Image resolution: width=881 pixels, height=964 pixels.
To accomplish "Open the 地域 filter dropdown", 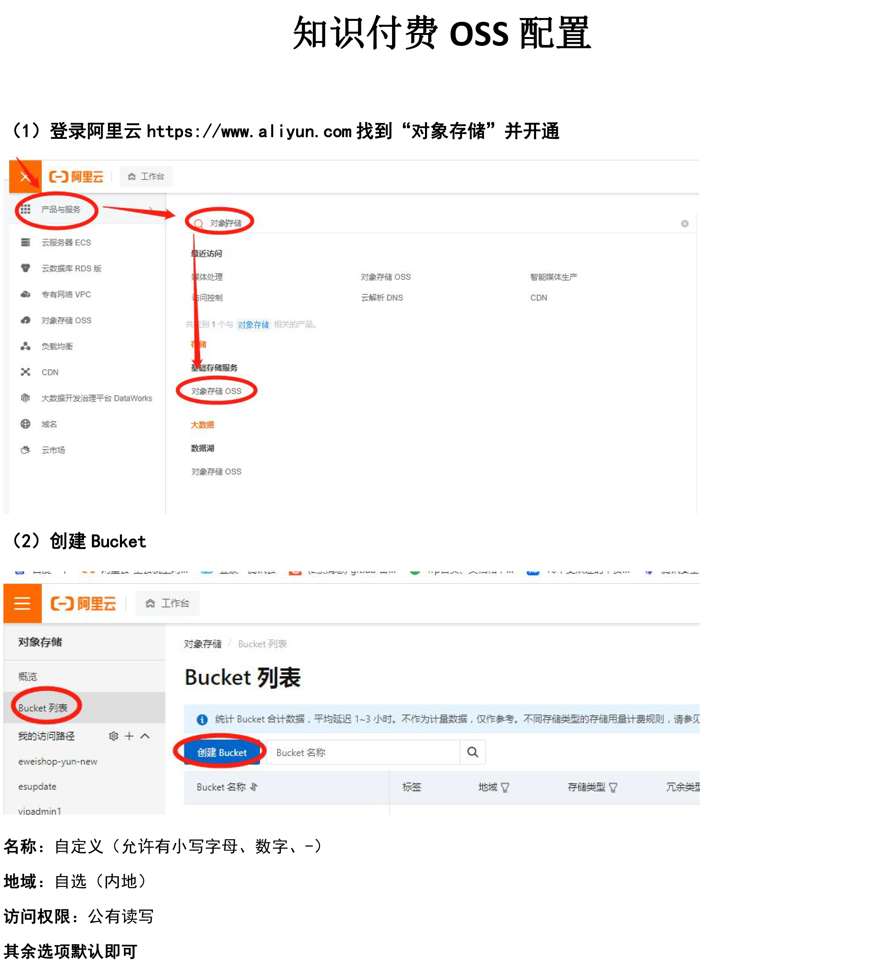I will point(505,788).
